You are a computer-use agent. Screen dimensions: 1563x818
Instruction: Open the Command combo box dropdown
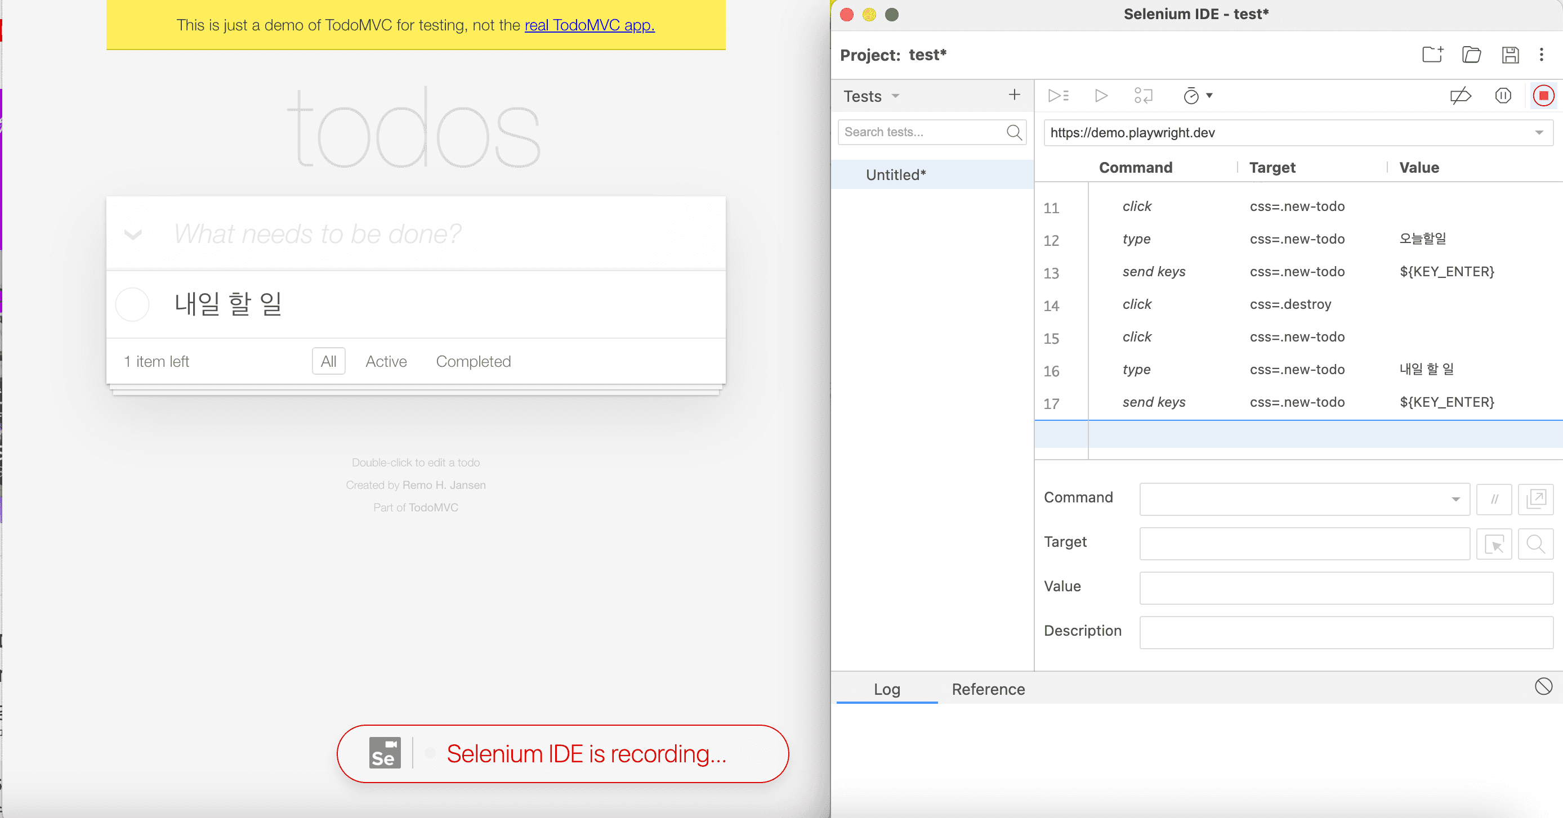[x=1455, y=499]
